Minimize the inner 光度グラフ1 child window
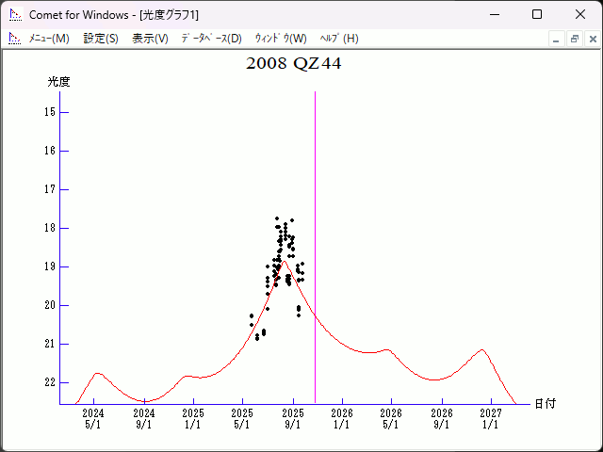This screenshot has width=603, height=452. pos(557,39)
